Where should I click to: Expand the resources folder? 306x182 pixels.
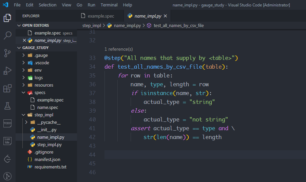23,85
